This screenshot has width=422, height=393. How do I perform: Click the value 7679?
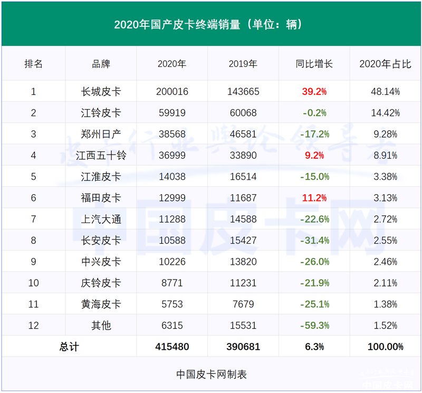coord(243,304)
